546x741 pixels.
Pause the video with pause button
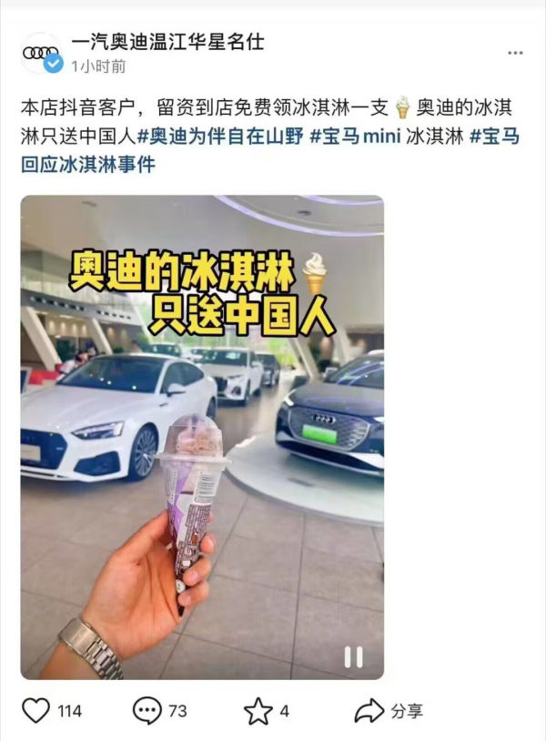pyautogui.click(x=353, y=656)
